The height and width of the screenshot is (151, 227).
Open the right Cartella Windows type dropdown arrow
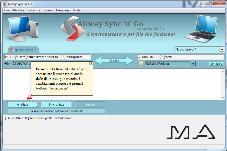coord(193,64)
